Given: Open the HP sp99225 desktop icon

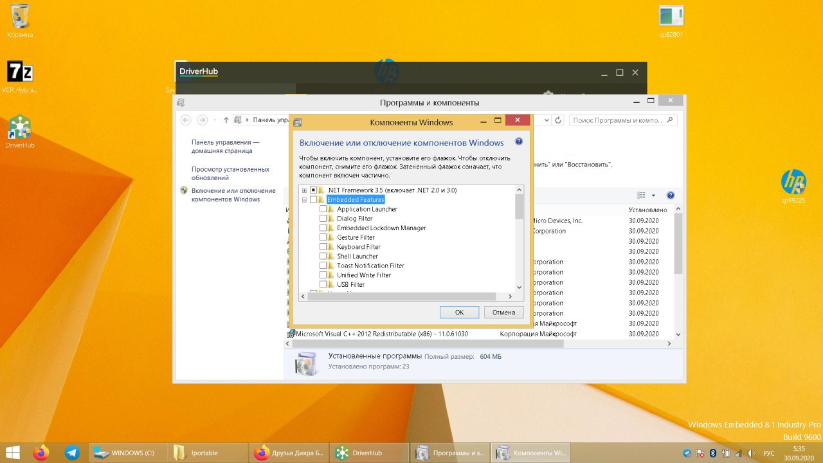Looking at the screenshot, I should pos(793,186).
